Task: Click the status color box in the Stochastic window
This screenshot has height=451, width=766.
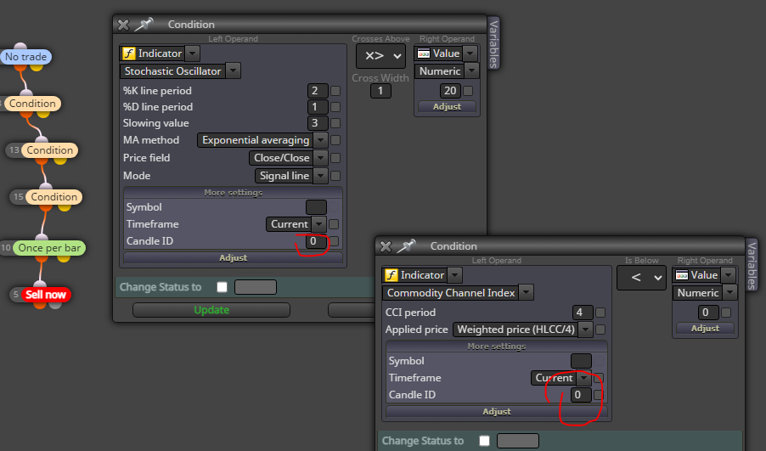Action: tap(256, 287)
